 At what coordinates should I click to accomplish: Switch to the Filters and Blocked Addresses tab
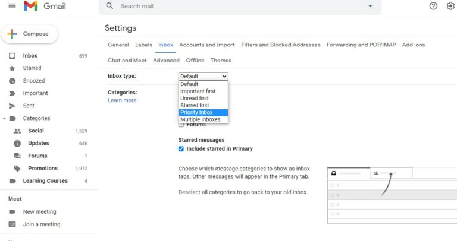281,45
